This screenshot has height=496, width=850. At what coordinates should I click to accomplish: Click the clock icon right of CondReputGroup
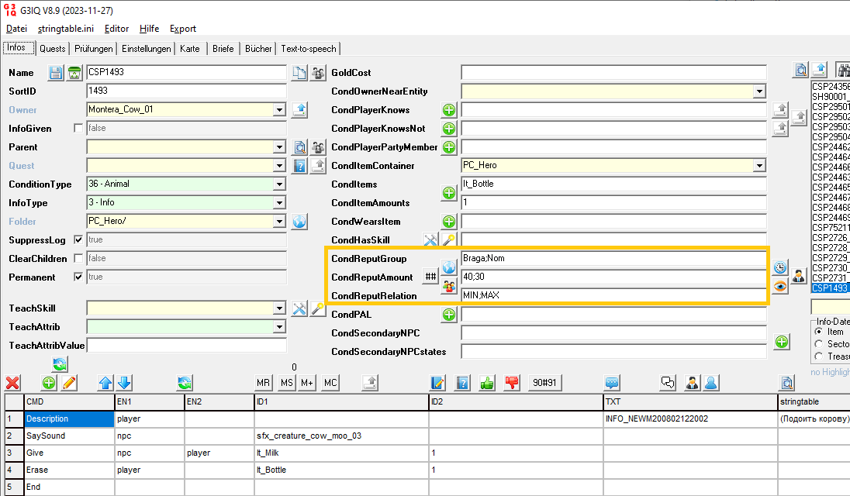click(x=780, y=267)
